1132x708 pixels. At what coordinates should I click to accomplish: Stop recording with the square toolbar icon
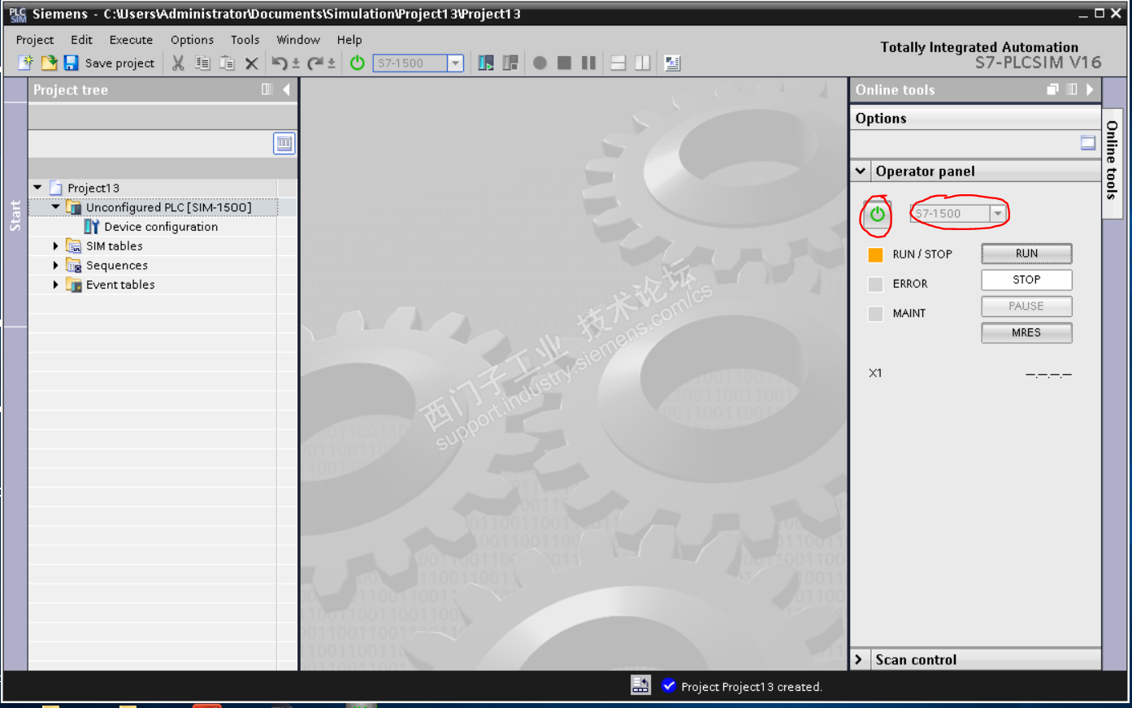pyautogui.click(x=564, y=63)
